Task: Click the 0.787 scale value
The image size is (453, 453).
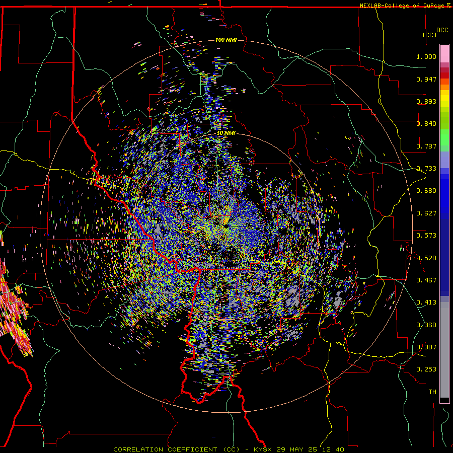Action: click(x=426, y=146)
